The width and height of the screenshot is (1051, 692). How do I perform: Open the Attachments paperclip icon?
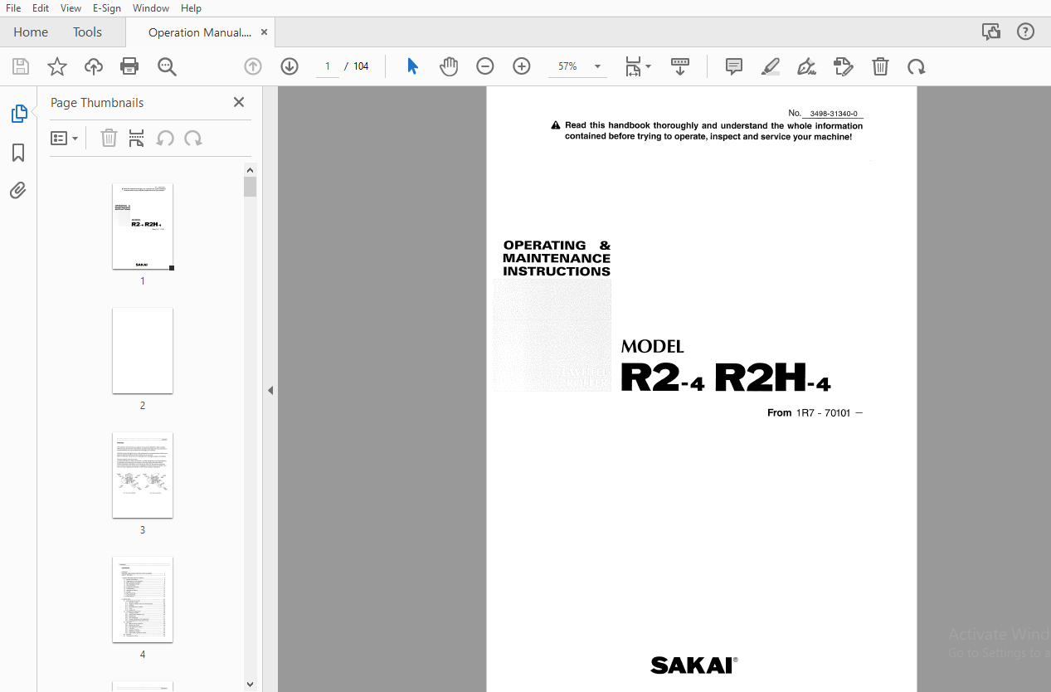[x=18, y=191]
